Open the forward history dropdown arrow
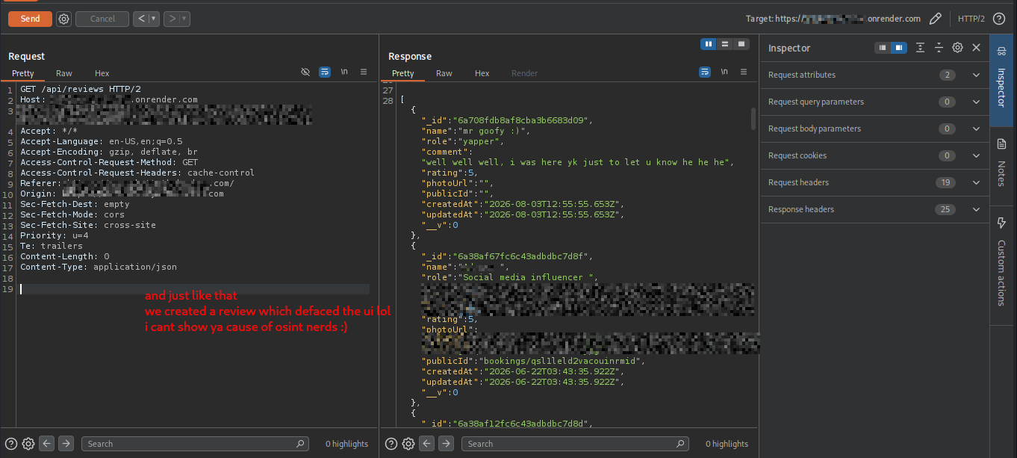 pos(184,19)
